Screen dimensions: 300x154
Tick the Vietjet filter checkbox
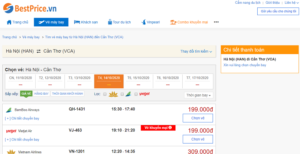click(x=136, y=94)
